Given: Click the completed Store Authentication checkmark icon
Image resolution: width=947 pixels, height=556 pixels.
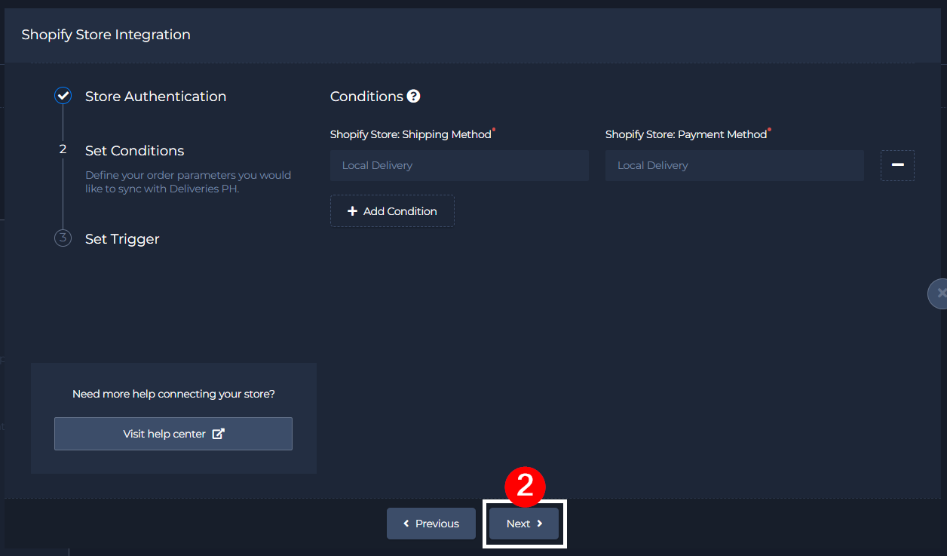Looking at the screenshot, I should click(x=63, y=96).
